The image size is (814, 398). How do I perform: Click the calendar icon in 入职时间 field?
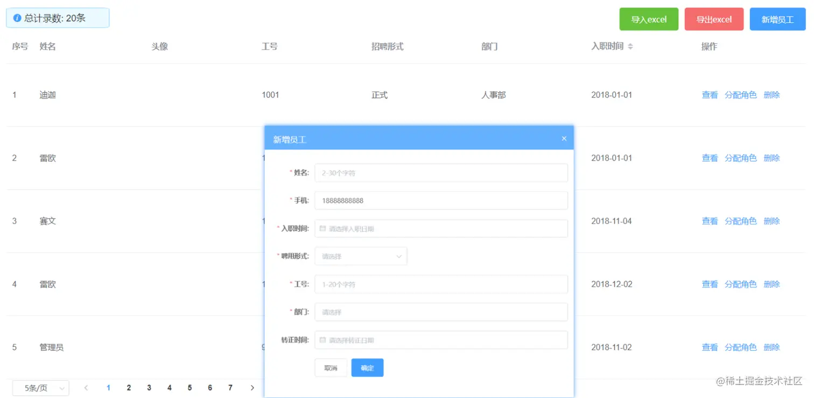coord(322,228)
